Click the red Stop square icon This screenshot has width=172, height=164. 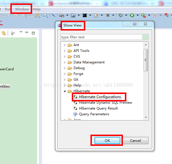(x=155, y=15)
